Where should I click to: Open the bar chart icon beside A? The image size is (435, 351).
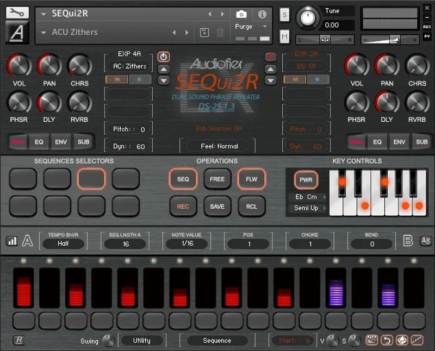point(11,241)
